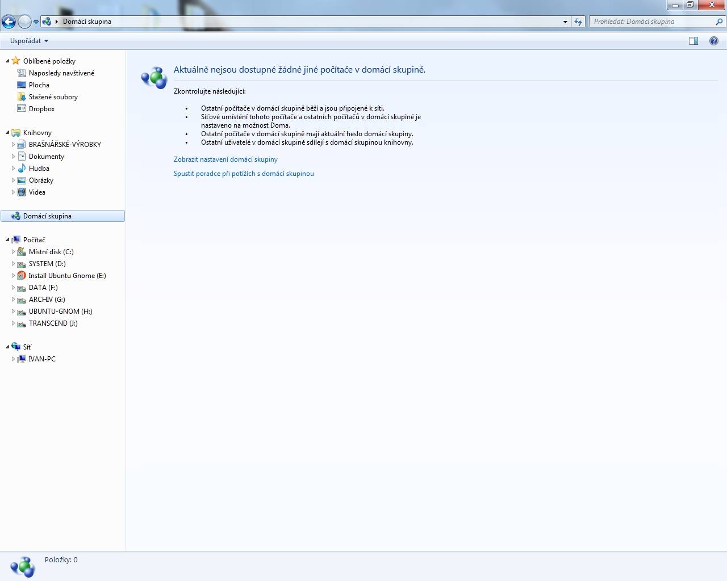Collapse the Knihovny tree section
Screen dimensions: 727x581
coord(7,132)
